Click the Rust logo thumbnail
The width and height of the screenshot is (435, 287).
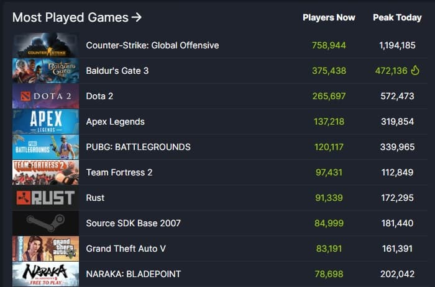45,198
